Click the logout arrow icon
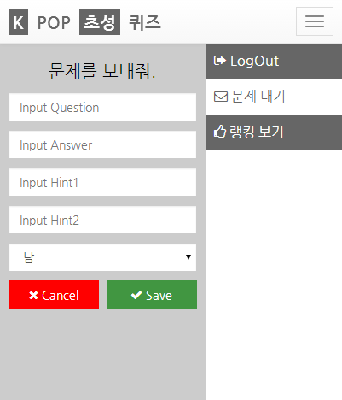Image resolution: width=342 pixels, height=400 pixels. click(x=219, y=61)
